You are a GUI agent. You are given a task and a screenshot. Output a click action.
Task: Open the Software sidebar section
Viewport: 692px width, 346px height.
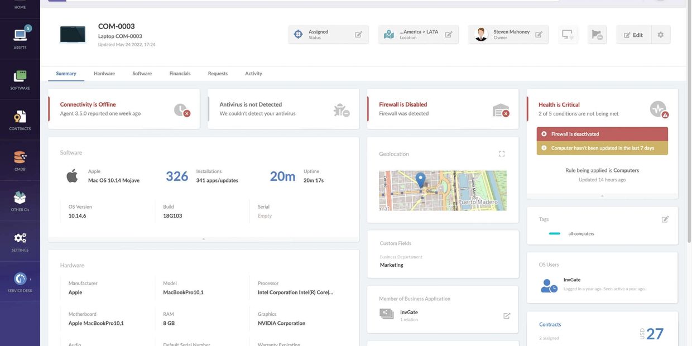pos(20,79)
